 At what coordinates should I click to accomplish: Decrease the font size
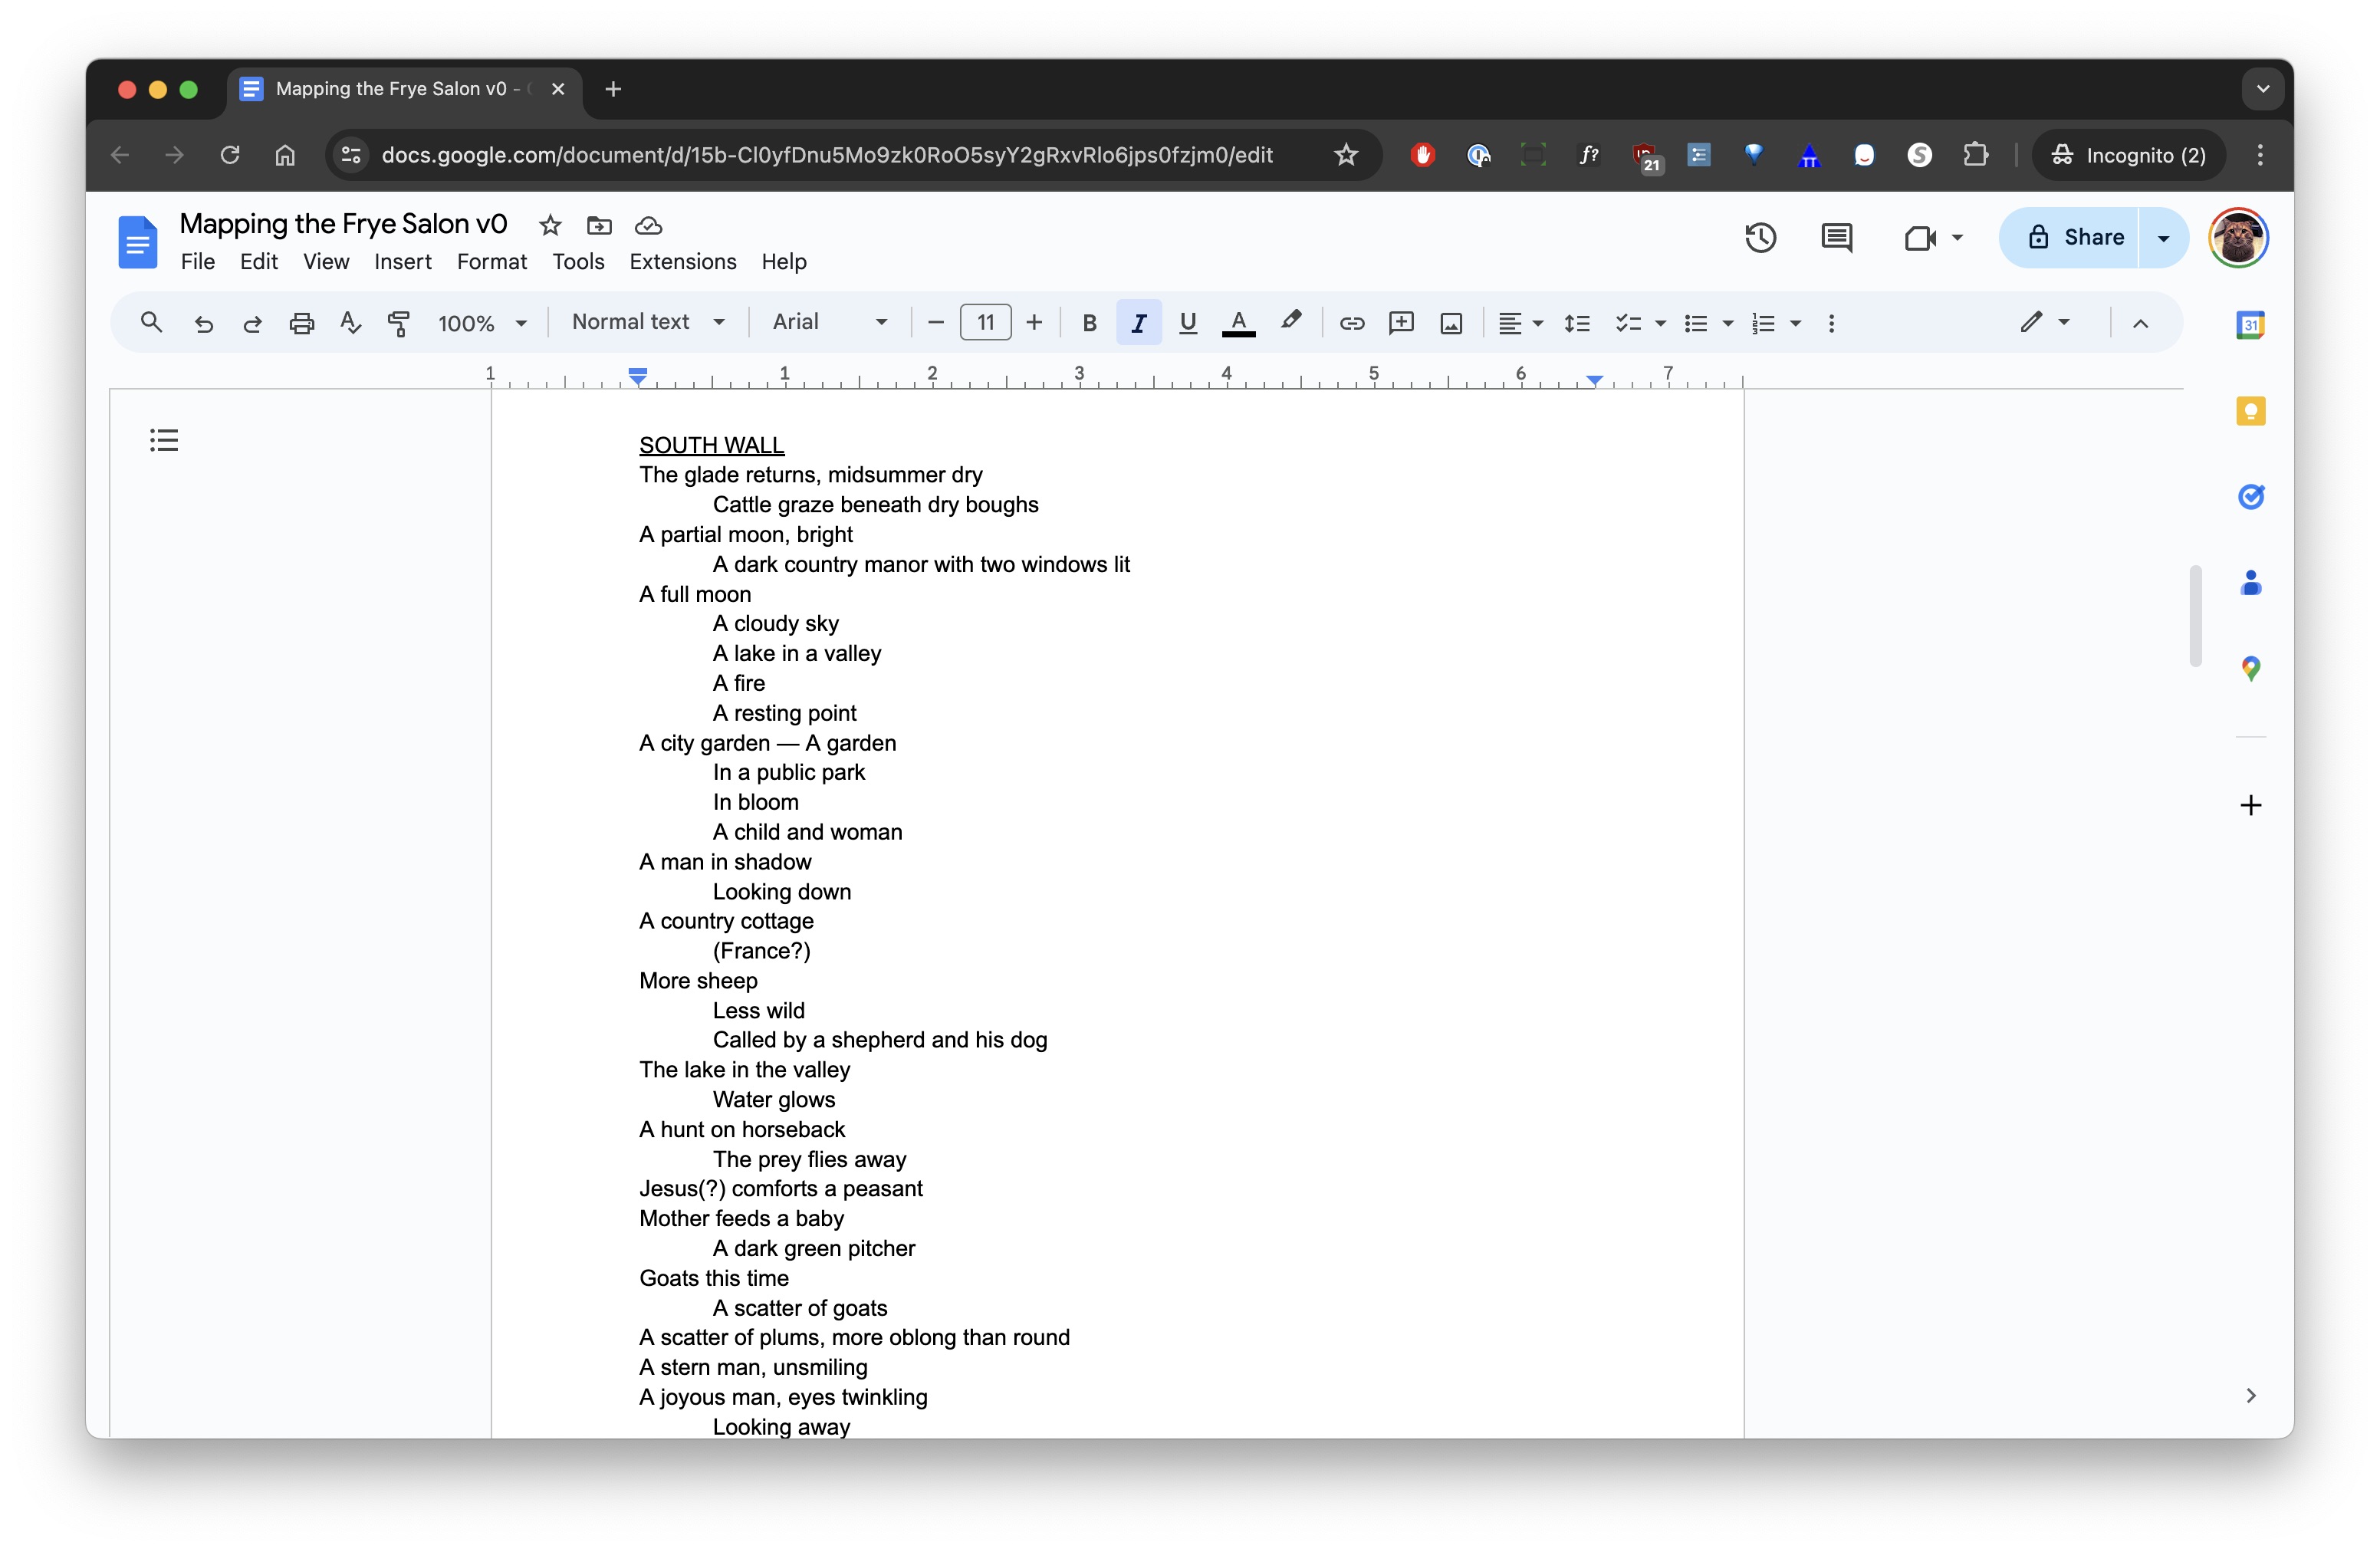click(x=936, y=322)
